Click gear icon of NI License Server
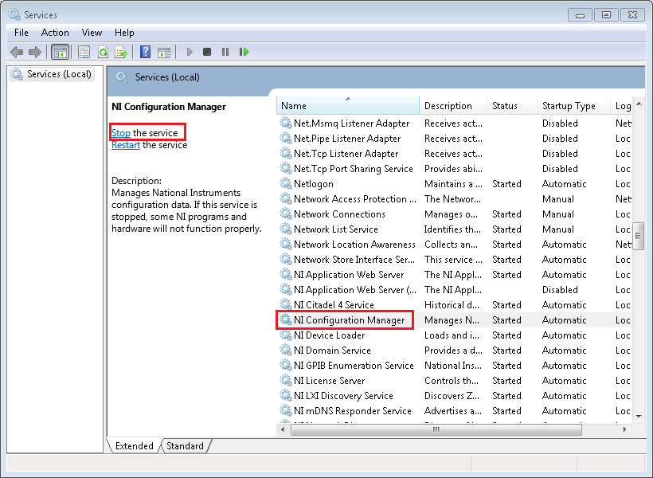The width and height of the screenshot is (653, 478). (285, 380)
